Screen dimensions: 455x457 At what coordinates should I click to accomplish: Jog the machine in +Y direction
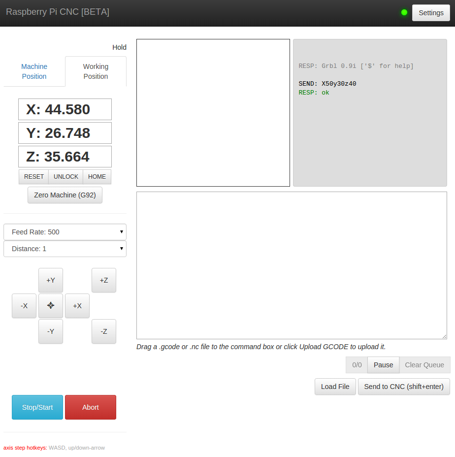[51, 280]
